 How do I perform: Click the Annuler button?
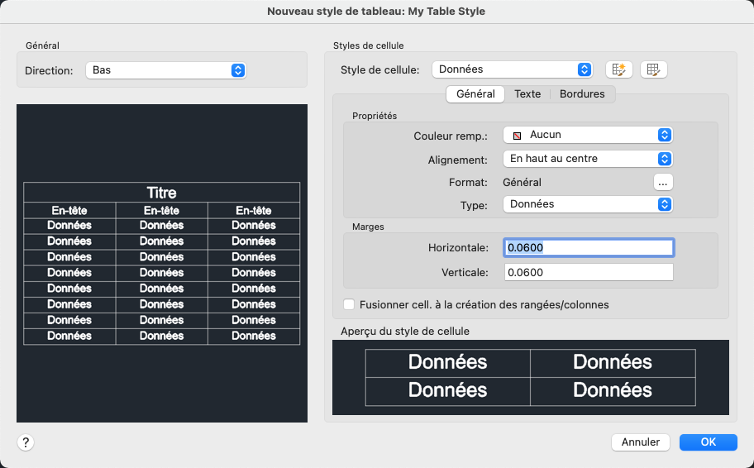[x=640, y=442]
